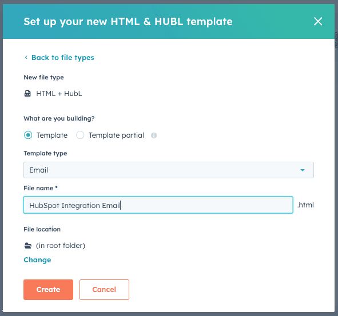
Task: Click into the File name field
Action: point(158,205)
